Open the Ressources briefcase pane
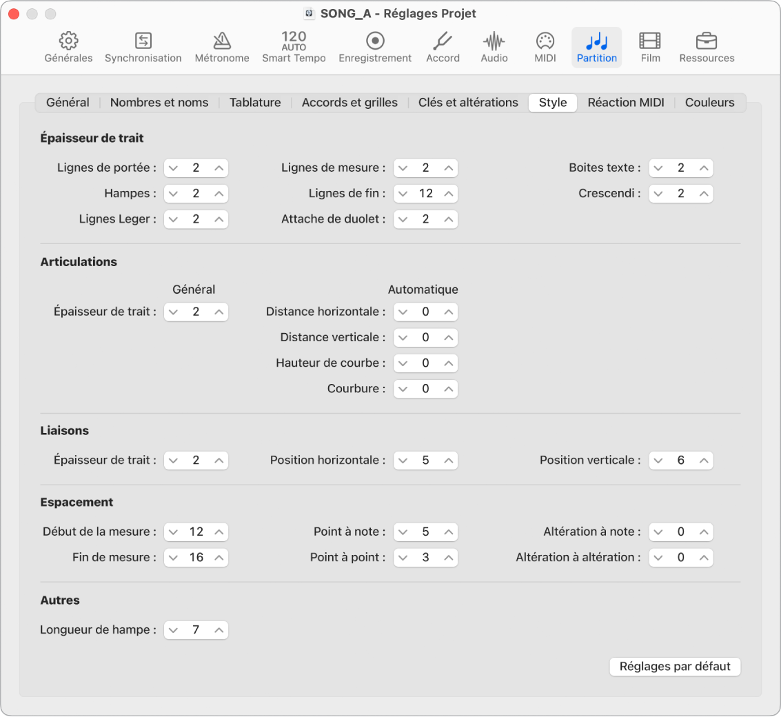Image resolution: width=781 pixels, height=717 pixels. [x=707, y=48]
